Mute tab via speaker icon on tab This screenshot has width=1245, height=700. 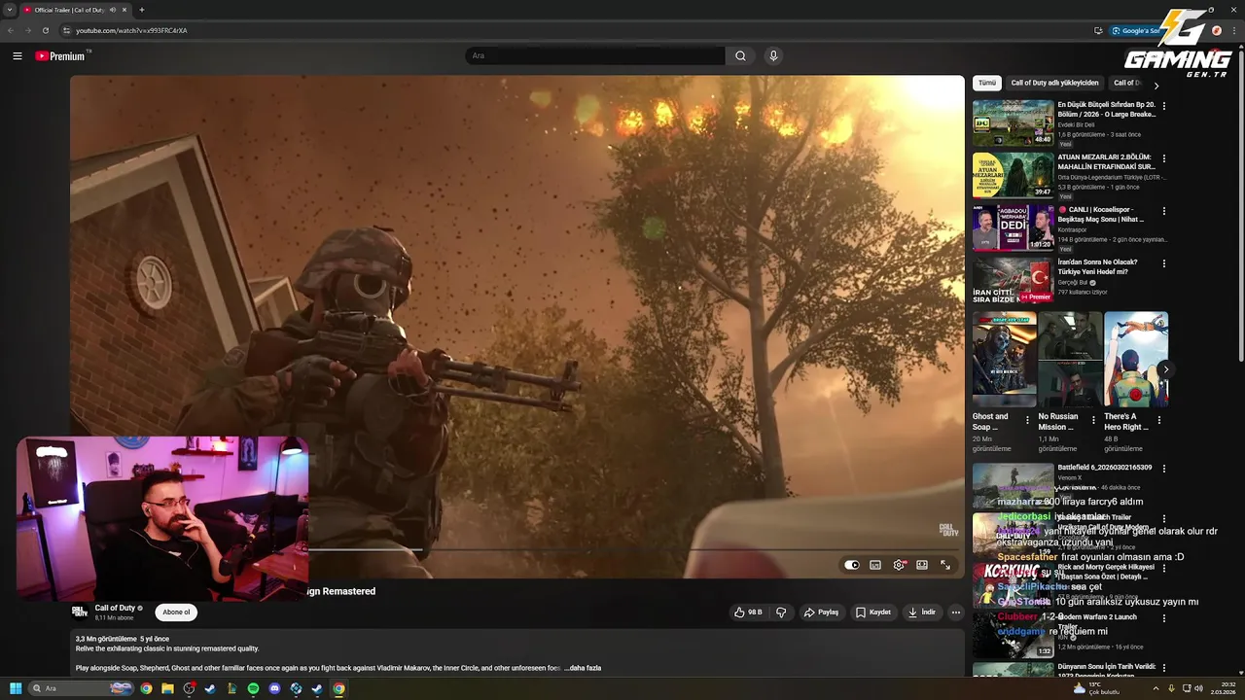click(x=113, y=10)
